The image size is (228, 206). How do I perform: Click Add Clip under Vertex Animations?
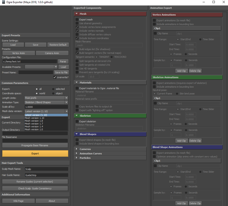coord(182,71)
